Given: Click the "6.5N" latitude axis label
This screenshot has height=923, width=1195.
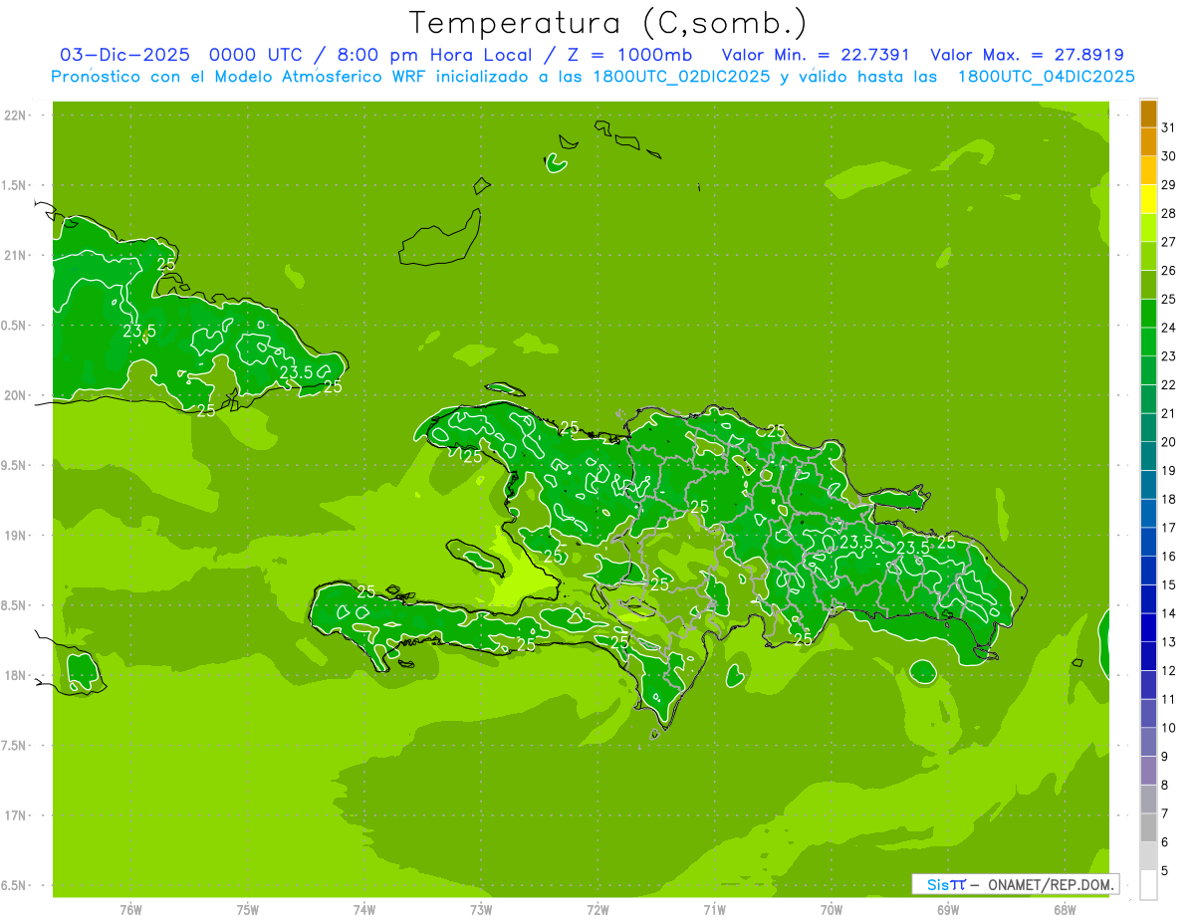Looking at the screenshot, I should click(15, 885).
